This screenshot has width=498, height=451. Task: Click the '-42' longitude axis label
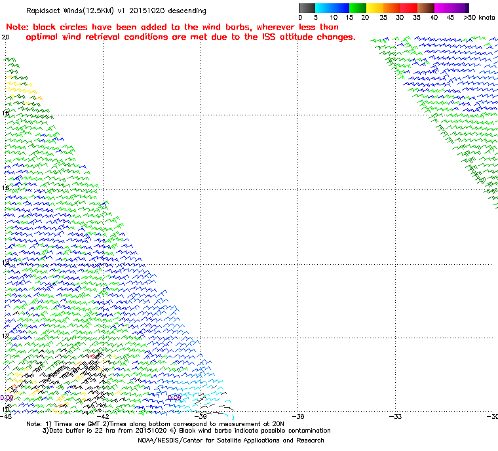[103, 417]
